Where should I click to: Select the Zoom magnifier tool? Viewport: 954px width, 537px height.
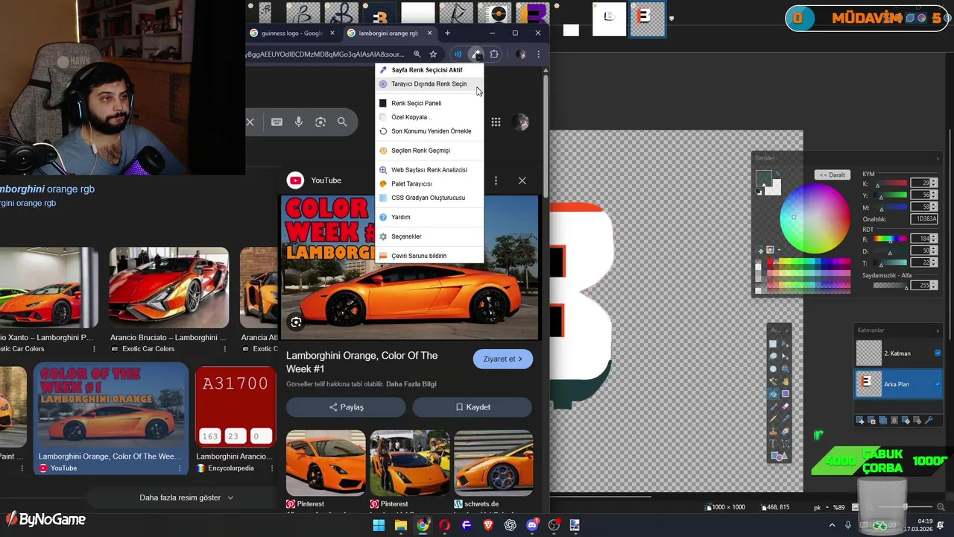pyautogui.click(x=786, y=369)
